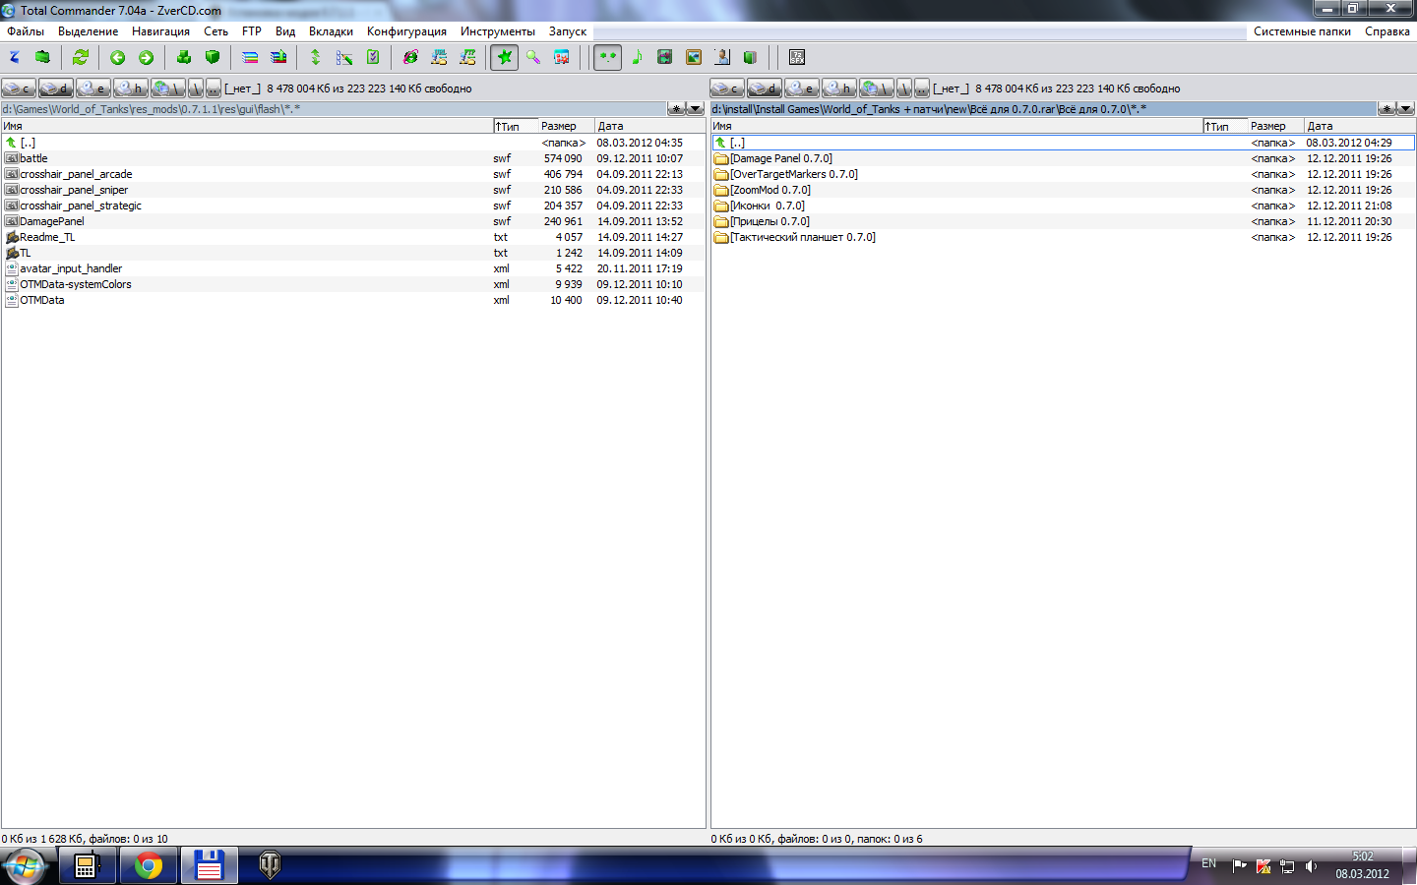Toggle the two-dot green toolbar button

[608, 58]
